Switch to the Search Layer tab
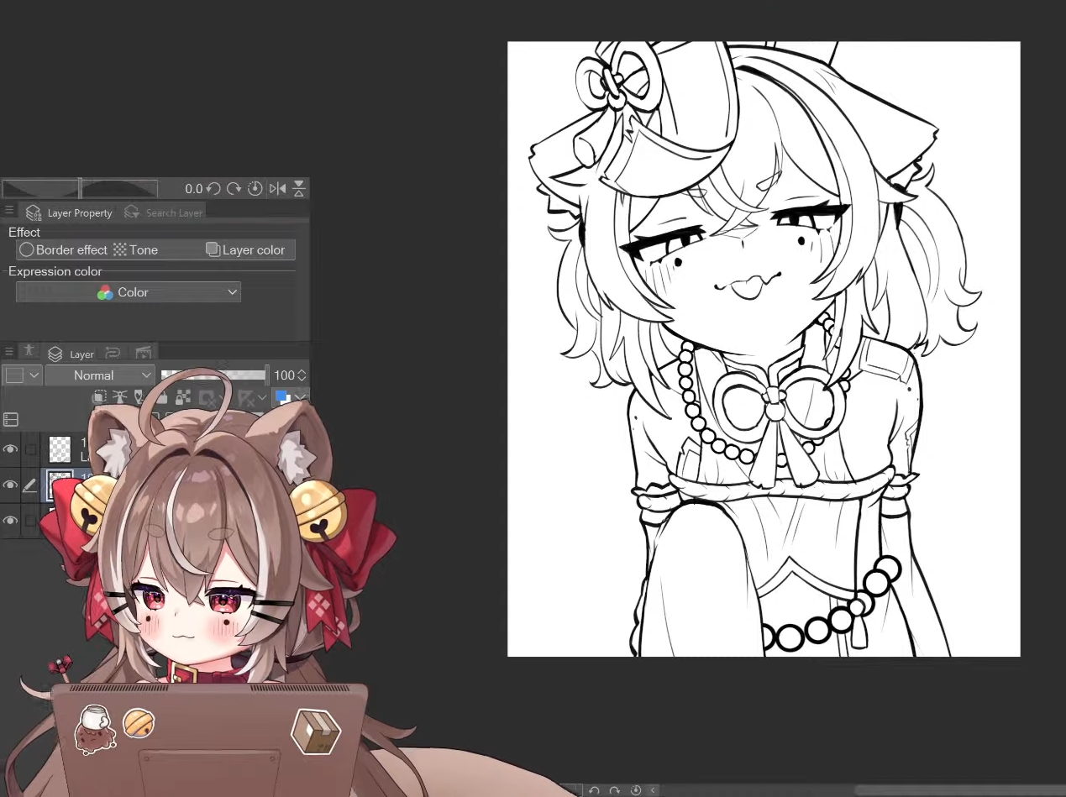Image resolution: width=1066 pixels, height=797 pixels. coord(164,212)
